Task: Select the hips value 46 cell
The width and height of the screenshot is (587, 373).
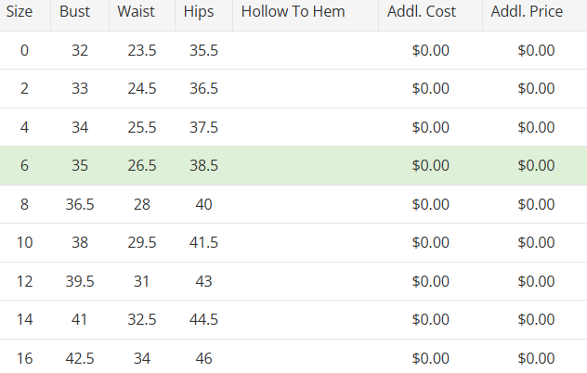Action: coord(204,357)
